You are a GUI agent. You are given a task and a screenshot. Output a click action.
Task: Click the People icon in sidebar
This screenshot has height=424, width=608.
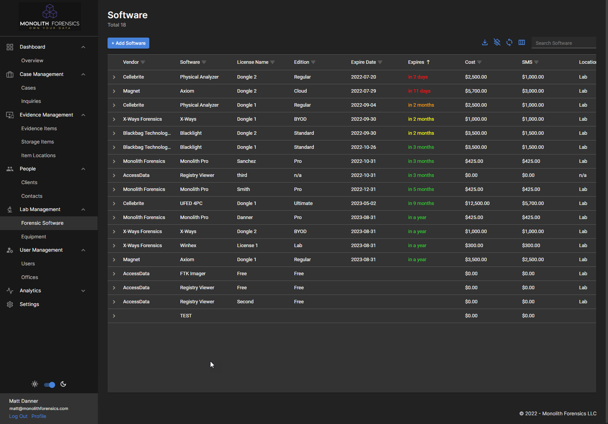(x=10, y=169)
